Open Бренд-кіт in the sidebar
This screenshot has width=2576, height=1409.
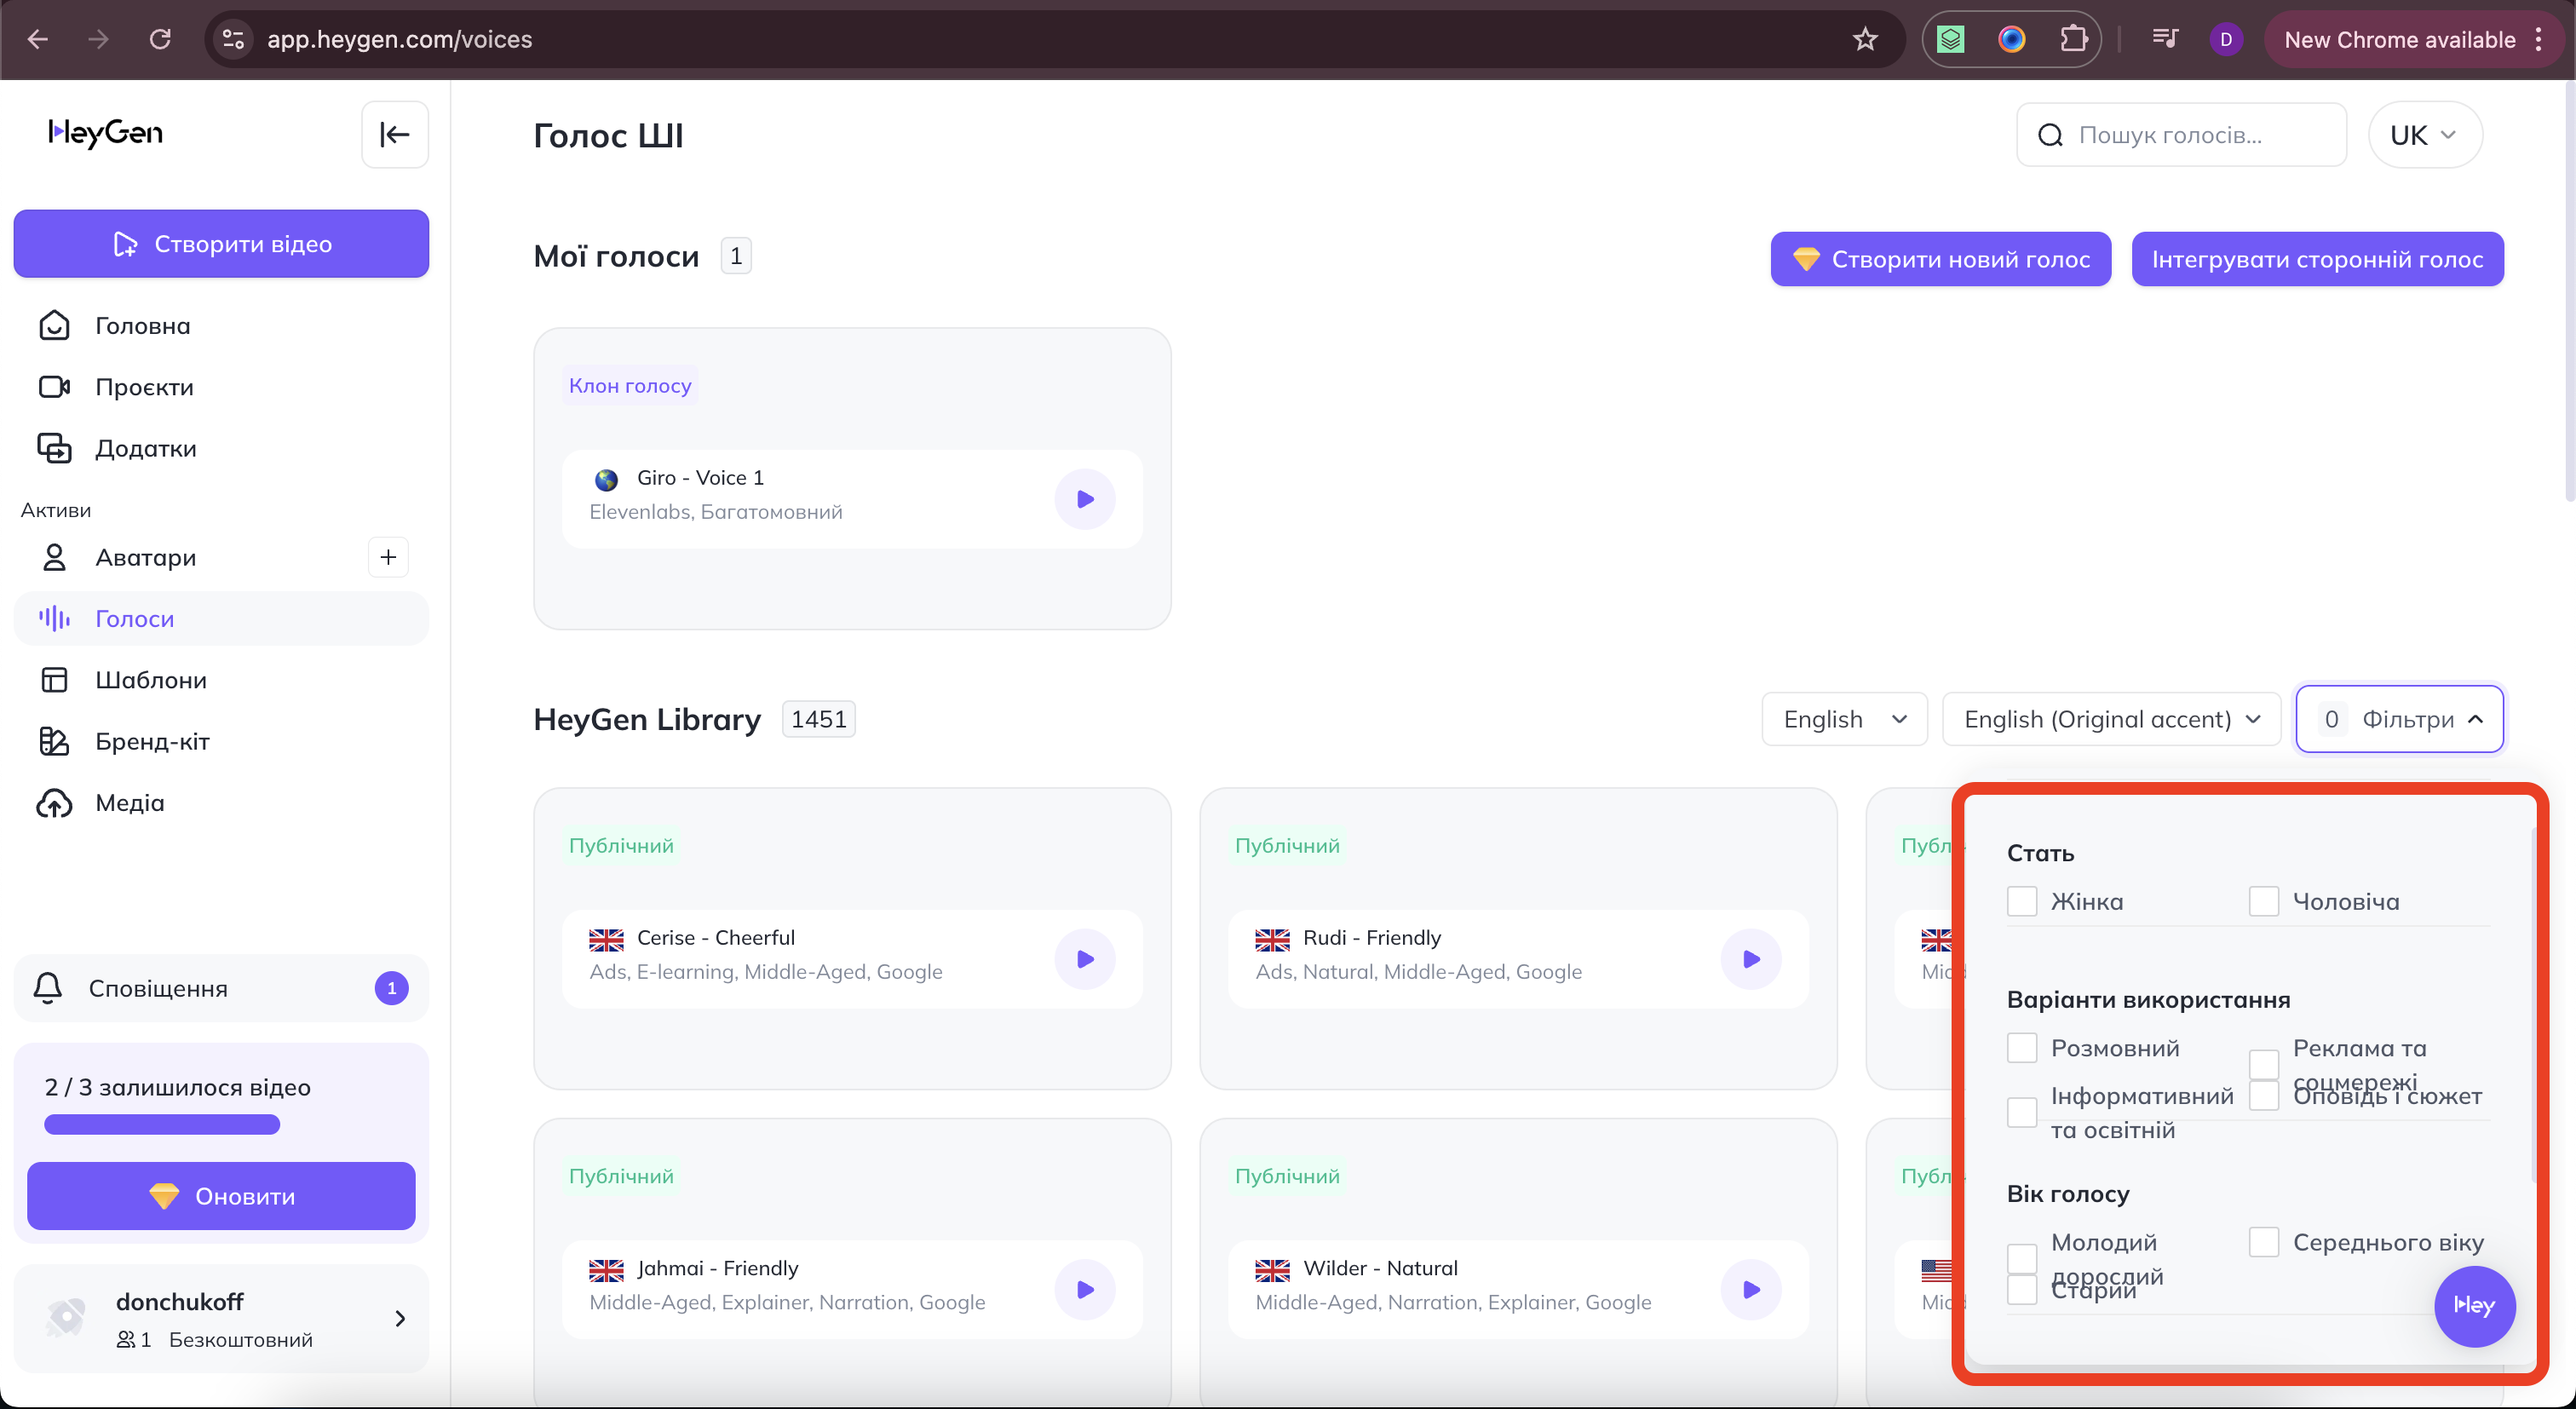coord(221,741)
